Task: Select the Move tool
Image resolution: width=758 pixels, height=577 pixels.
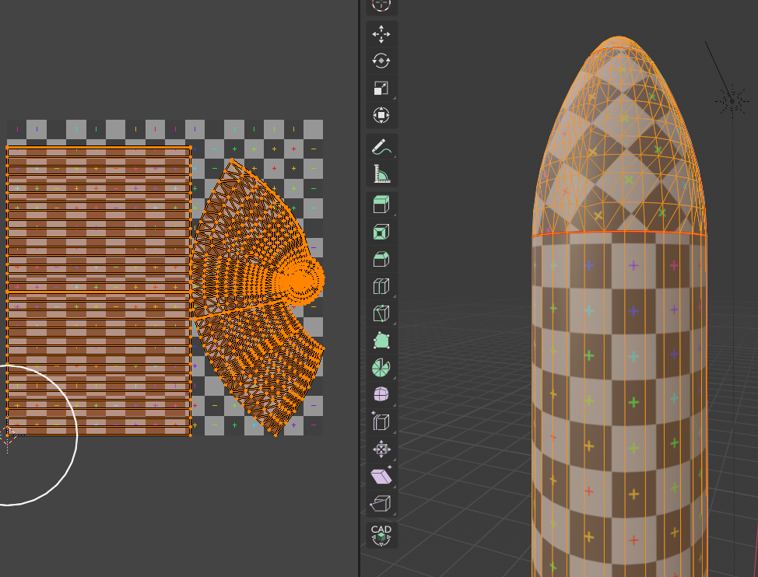Action: [x=381, y=34]
